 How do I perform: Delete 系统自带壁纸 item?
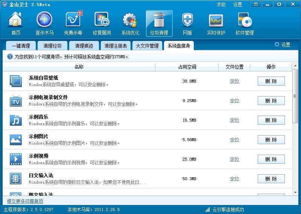pyautogui.click(x=271, y=81)
